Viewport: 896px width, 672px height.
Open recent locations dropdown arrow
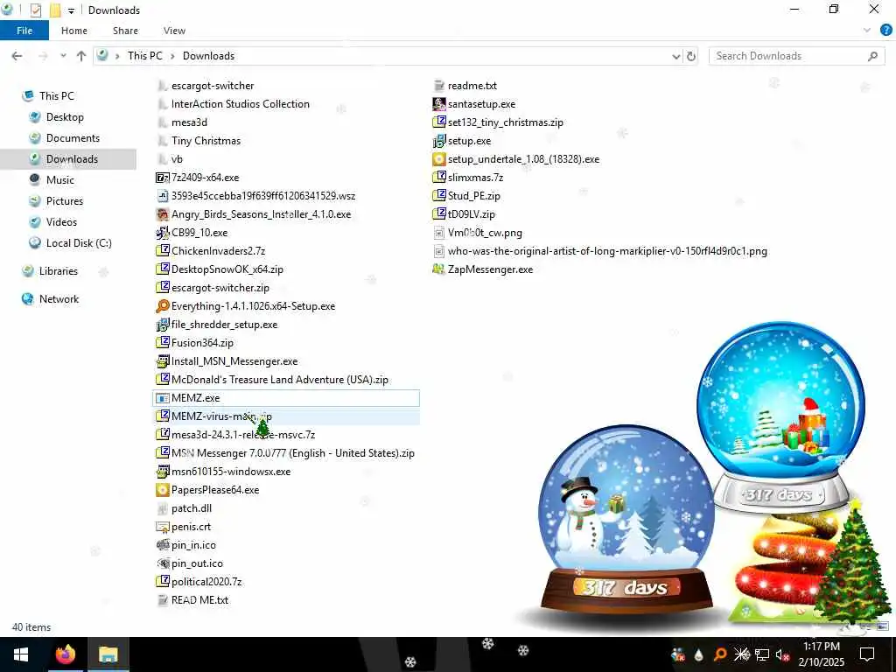pyautogui.click(x=63, y=56)
